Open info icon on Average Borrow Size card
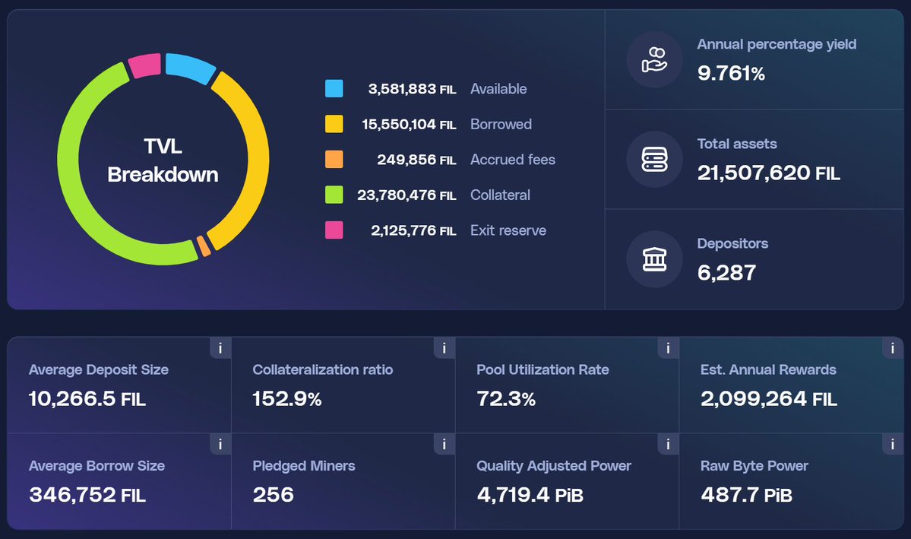This screenshot has width=911, height=539. point(220,444)
